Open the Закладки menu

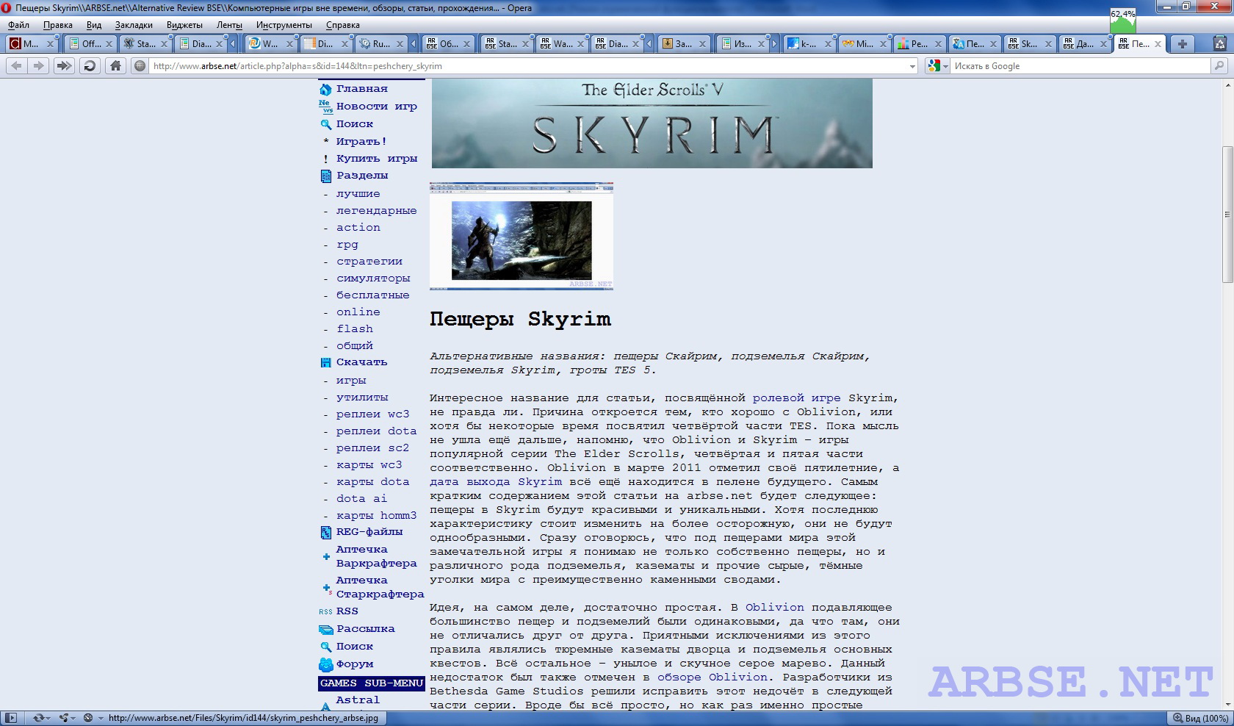134,25
